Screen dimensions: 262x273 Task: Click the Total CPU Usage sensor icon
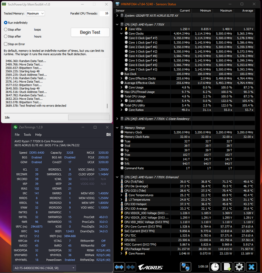click(x=122, y=96)
